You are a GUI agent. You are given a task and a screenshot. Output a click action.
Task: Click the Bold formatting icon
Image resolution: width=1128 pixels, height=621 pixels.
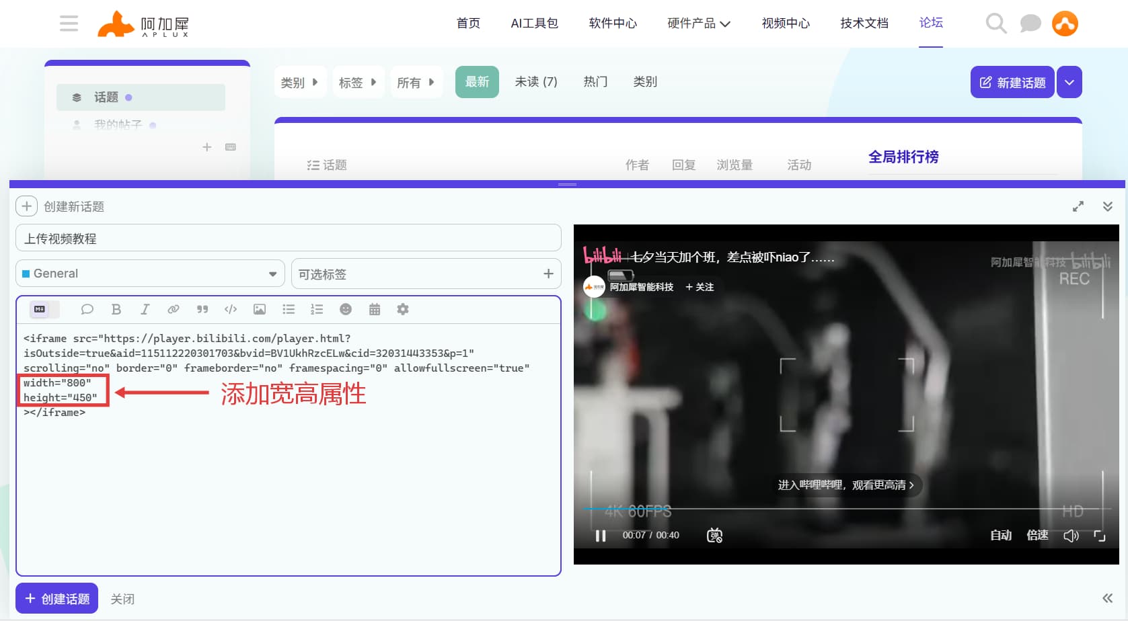pos(116,309)
